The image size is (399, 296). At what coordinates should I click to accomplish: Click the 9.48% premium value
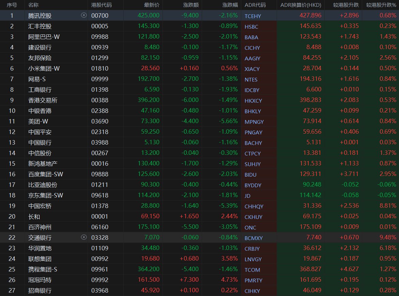(388, 237)
